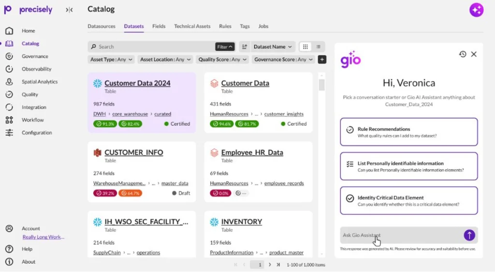Click INVENTORY snowflake icon
This screenshot has height=272, width=495.
click(x=214, y=222)
